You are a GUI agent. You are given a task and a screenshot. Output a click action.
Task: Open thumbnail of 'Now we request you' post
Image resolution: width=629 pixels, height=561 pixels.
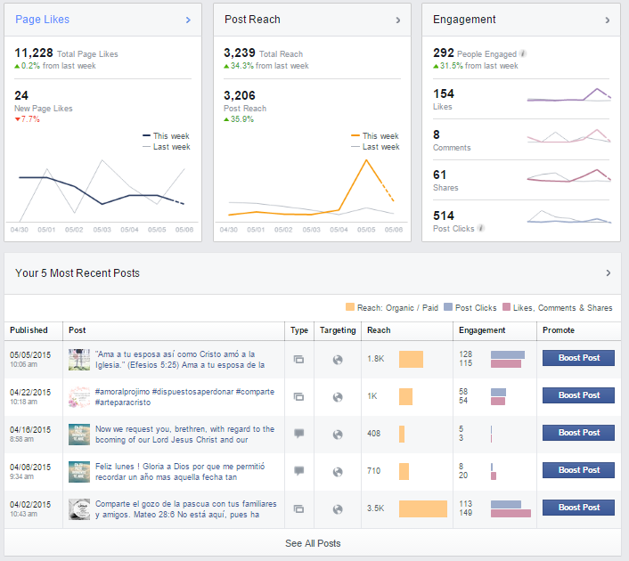pos(79,435)
